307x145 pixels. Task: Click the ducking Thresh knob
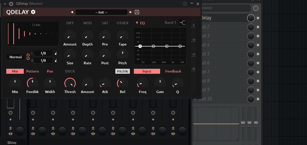click(x=70, y=83)
